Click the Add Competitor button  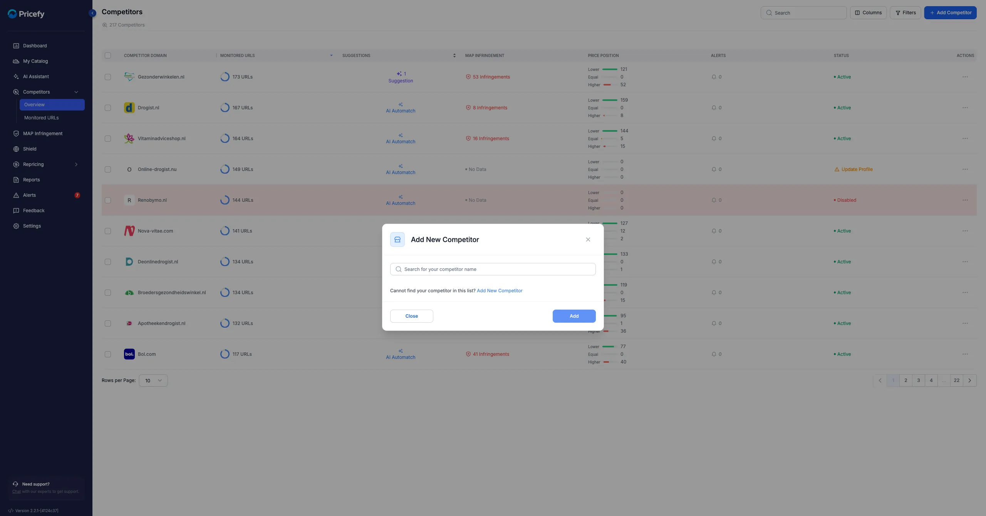click(950, 13)
